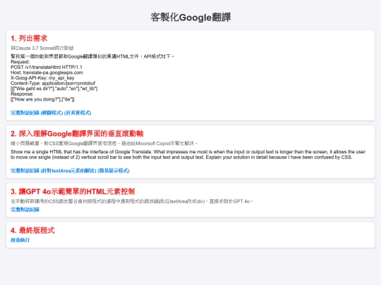
Task: Open 完整對話紀錄 link in section 1 列出需求
Action: point(25,113)
